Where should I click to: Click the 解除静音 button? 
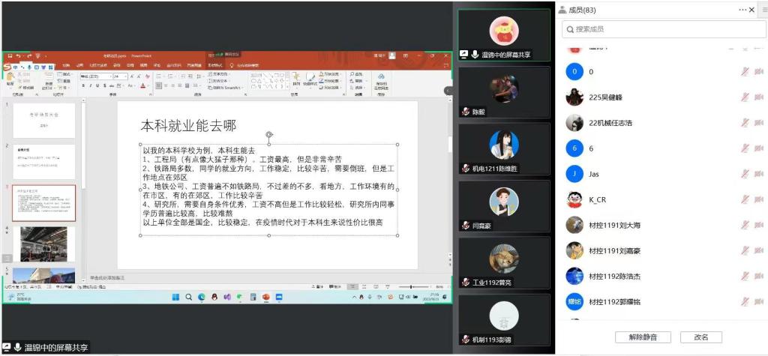[642, 337]
